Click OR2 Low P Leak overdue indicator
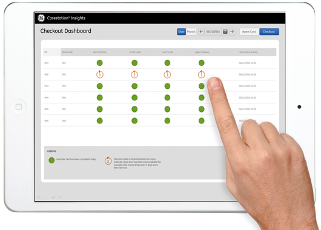The height and width of the screenshot is (230, 321). (x=167, y=74)
